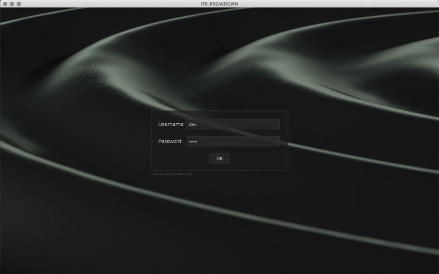The image size is (439, 274).
Task: Click empty login panel area right of OK
Action: 259,159
